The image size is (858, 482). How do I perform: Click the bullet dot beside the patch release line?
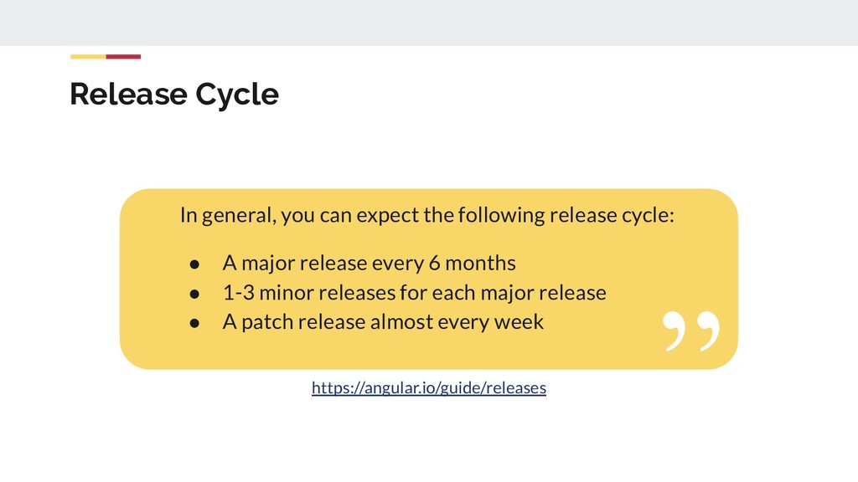[194, 324]
